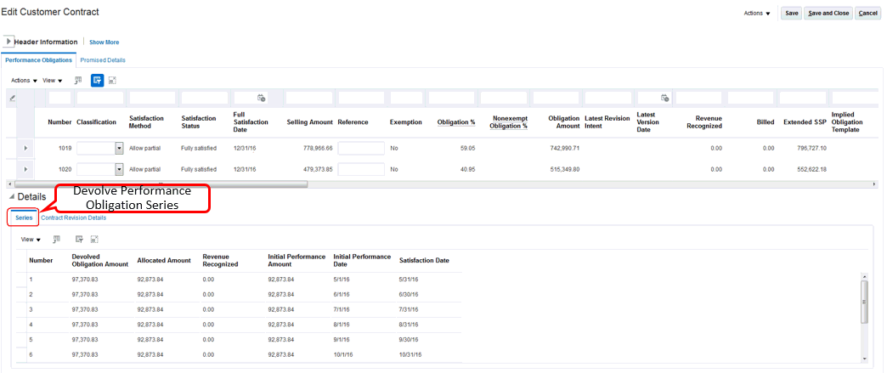887x373 pixels.
Task: Click initial performance date 7/1/16
Action: coord(342,309)
